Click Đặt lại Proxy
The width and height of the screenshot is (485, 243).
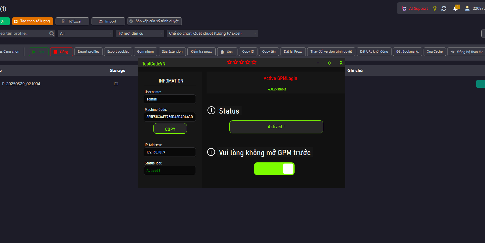click(x=293, y=52)
